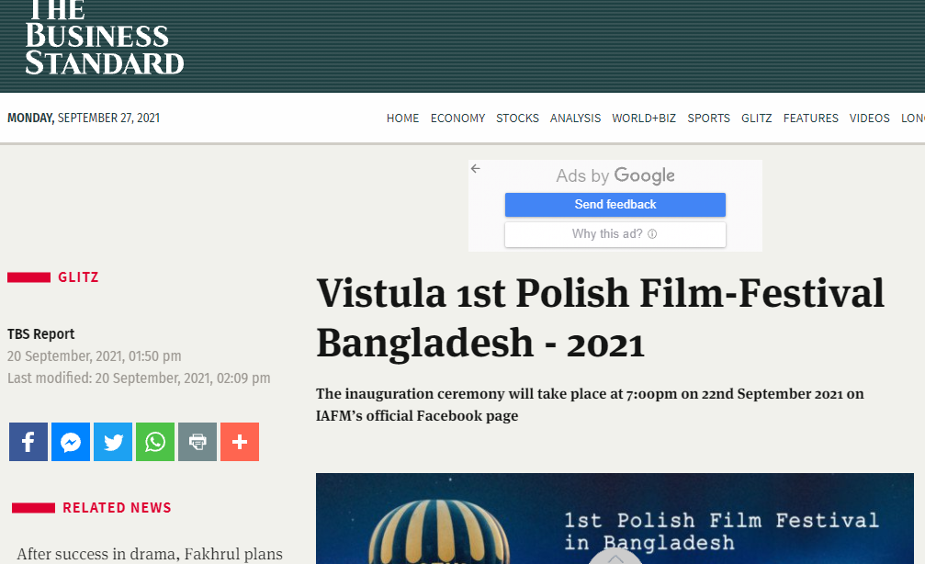Click the info icon beside Why this ad

coord(652,234)
